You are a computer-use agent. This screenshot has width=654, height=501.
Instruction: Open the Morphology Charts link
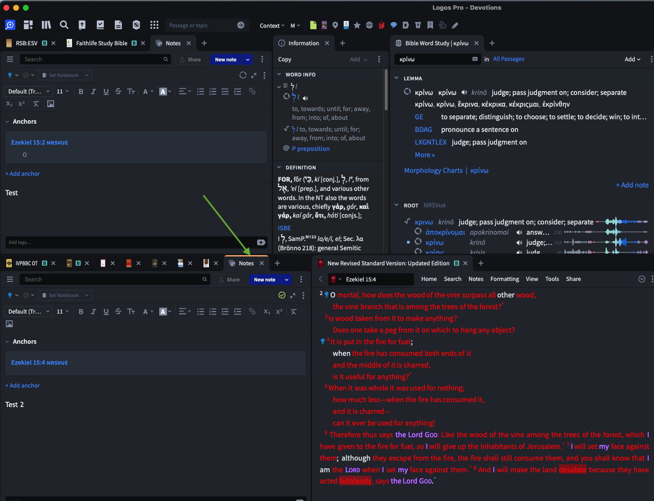433,170
